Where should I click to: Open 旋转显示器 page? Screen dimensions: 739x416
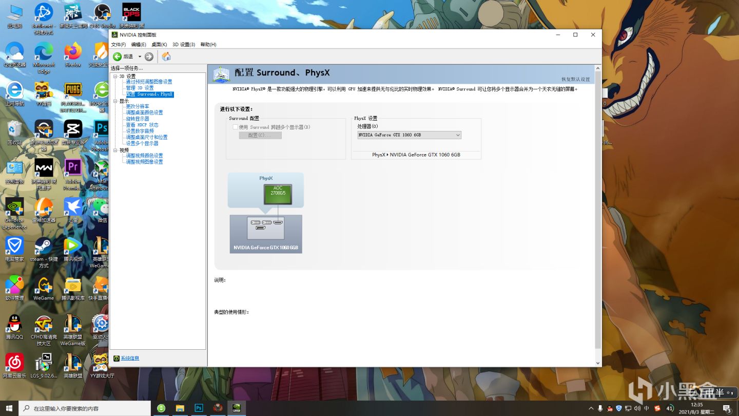[138, 119]
